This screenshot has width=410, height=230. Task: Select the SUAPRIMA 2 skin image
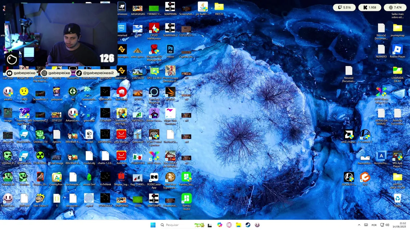pyautogui.click(x=170, y=30)
